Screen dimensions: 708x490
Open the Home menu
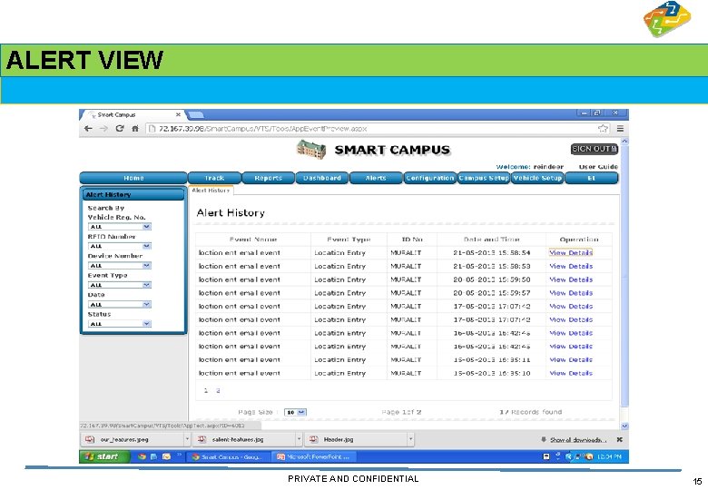click(x=133, y=178)
